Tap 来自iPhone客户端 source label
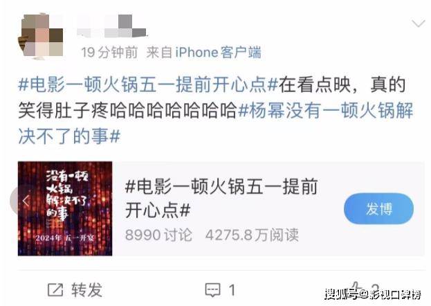 [x=203, y=53]
